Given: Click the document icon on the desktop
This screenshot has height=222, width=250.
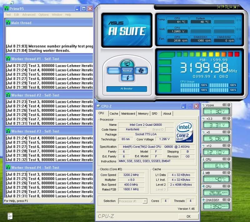Looking at the screenshot, I should (10, 216).
